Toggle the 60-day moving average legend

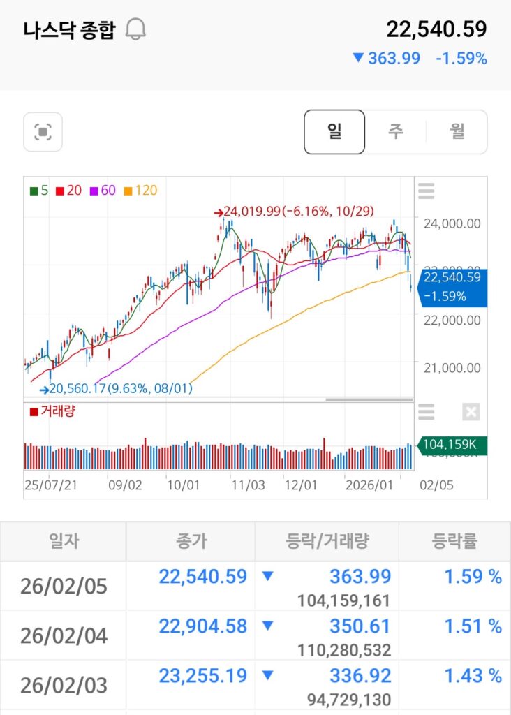(102, 190)
